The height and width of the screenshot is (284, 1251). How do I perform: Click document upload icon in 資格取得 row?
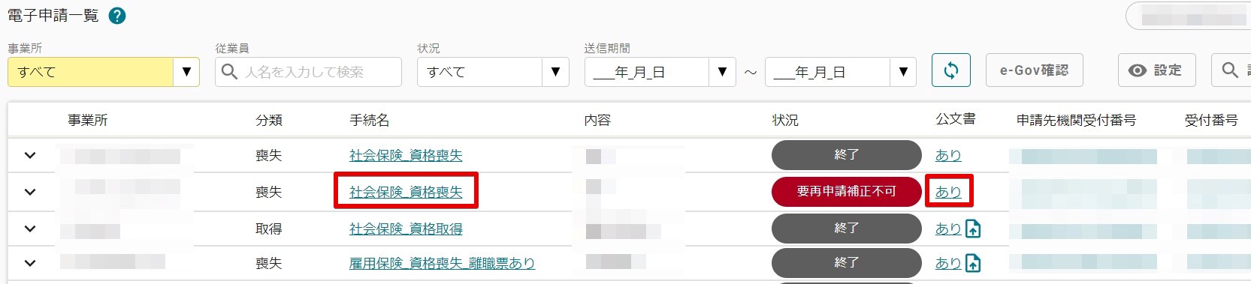coord(973,229)
